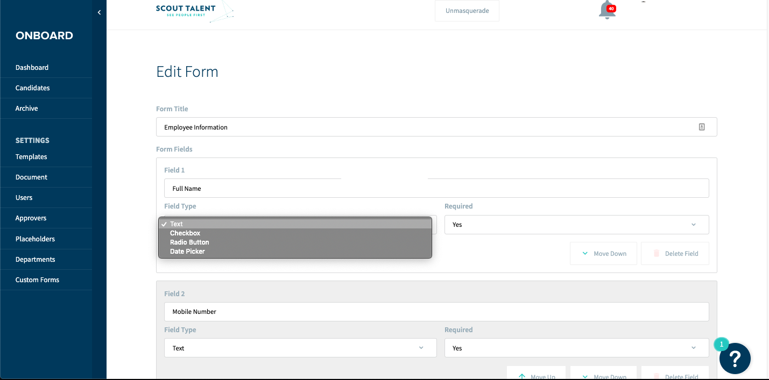Click the Unmasquerade button
The image size is (769, 380).
(467, 10)
